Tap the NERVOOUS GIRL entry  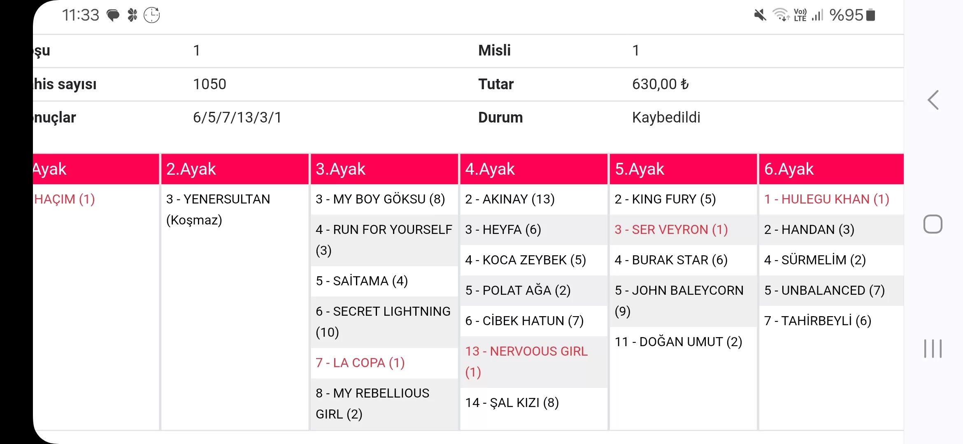pos(526,361)
